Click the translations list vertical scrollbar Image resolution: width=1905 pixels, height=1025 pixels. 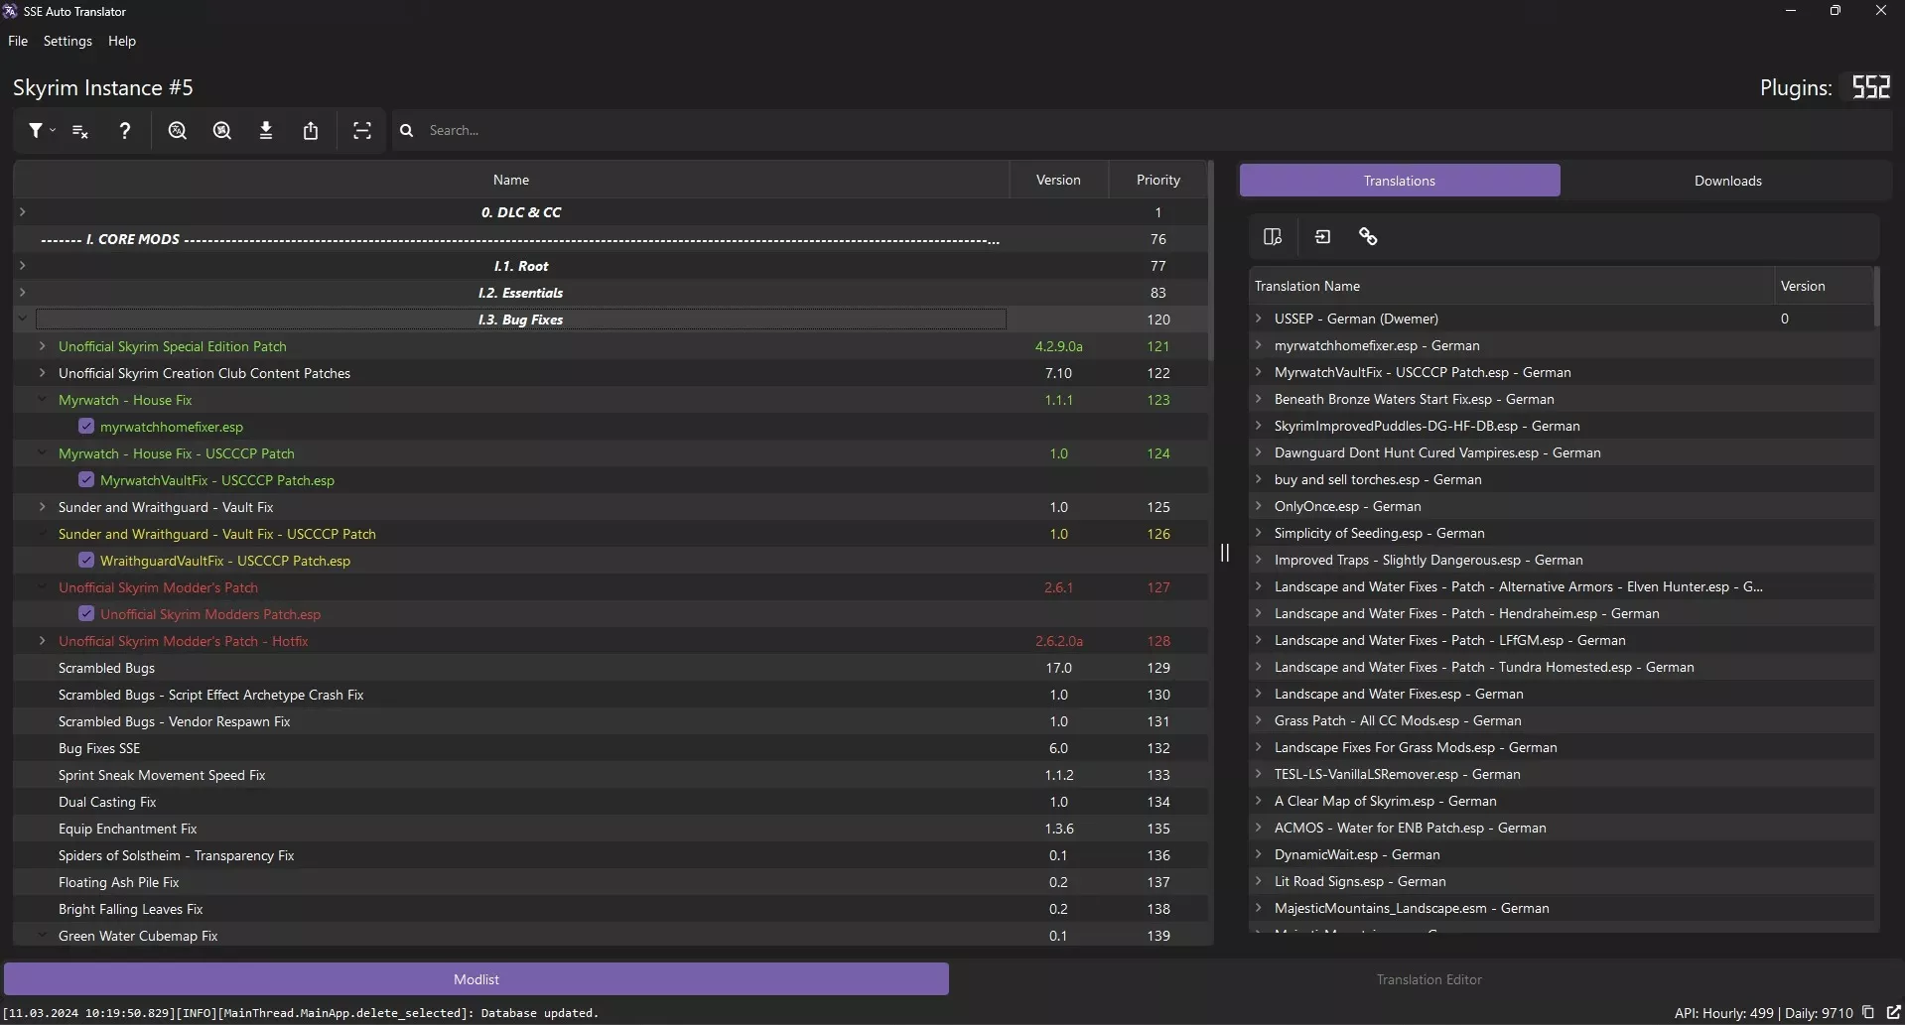click(x=1876, y=296)
